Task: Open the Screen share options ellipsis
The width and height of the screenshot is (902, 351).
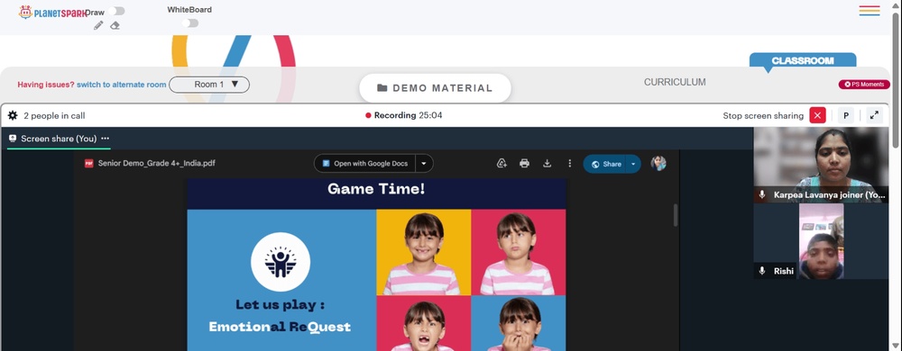Action: pyautogui.click(x=105, y=139)
